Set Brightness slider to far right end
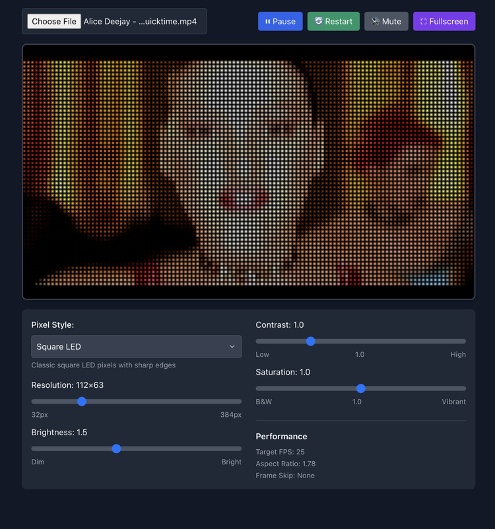Image resolution: width=495 pixels, height=529 pixels. pos(240,449)
